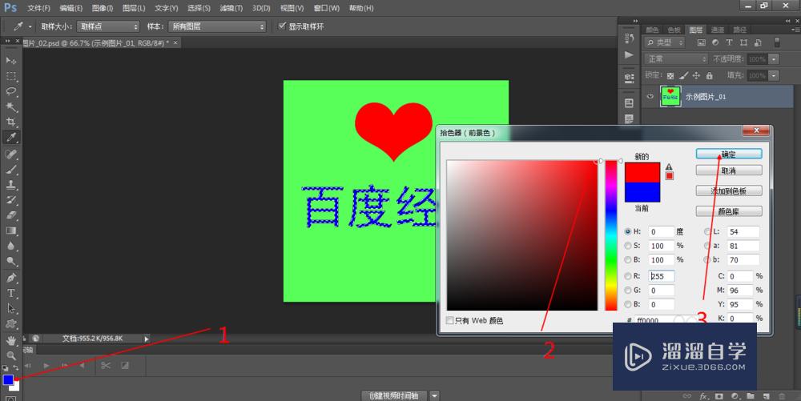Viewport: 801px width, 401px height.
Task: Open the 创建视频时间轴 dropdown arrow
Action: [x=434, y=395]
